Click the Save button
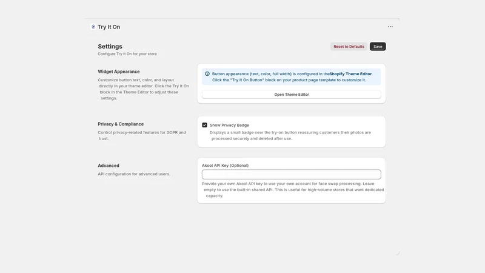Image resolution: width=485 pixels, height=273 pixels. [378, 47]
